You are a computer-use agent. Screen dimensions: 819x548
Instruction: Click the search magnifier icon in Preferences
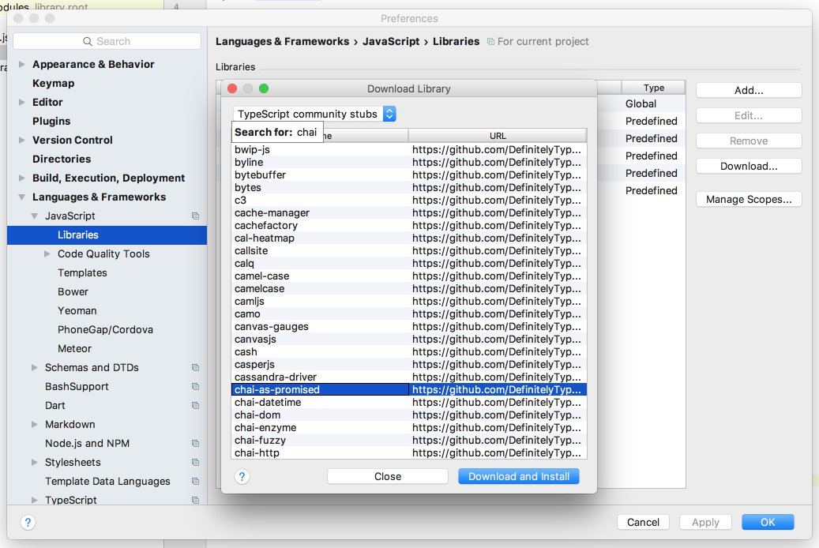(87, 41)
